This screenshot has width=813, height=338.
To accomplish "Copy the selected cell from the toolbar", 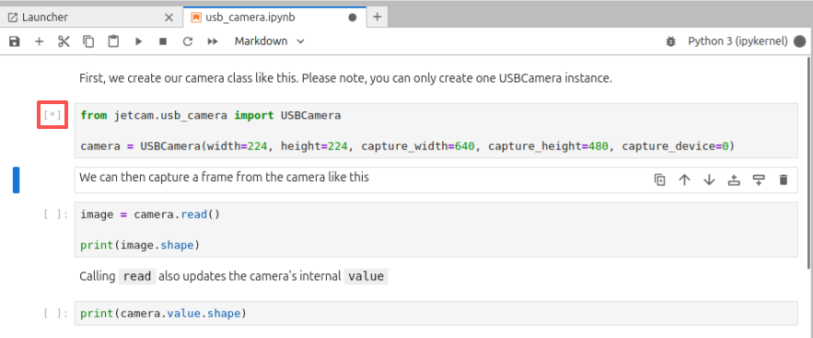I will click(88, 41).
